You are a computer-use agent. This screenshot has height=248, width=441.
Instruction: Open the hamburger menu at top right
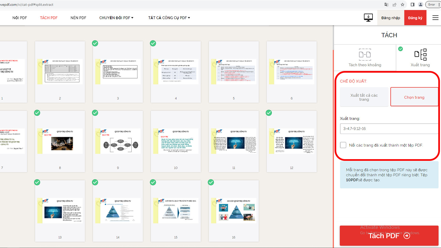435,18
